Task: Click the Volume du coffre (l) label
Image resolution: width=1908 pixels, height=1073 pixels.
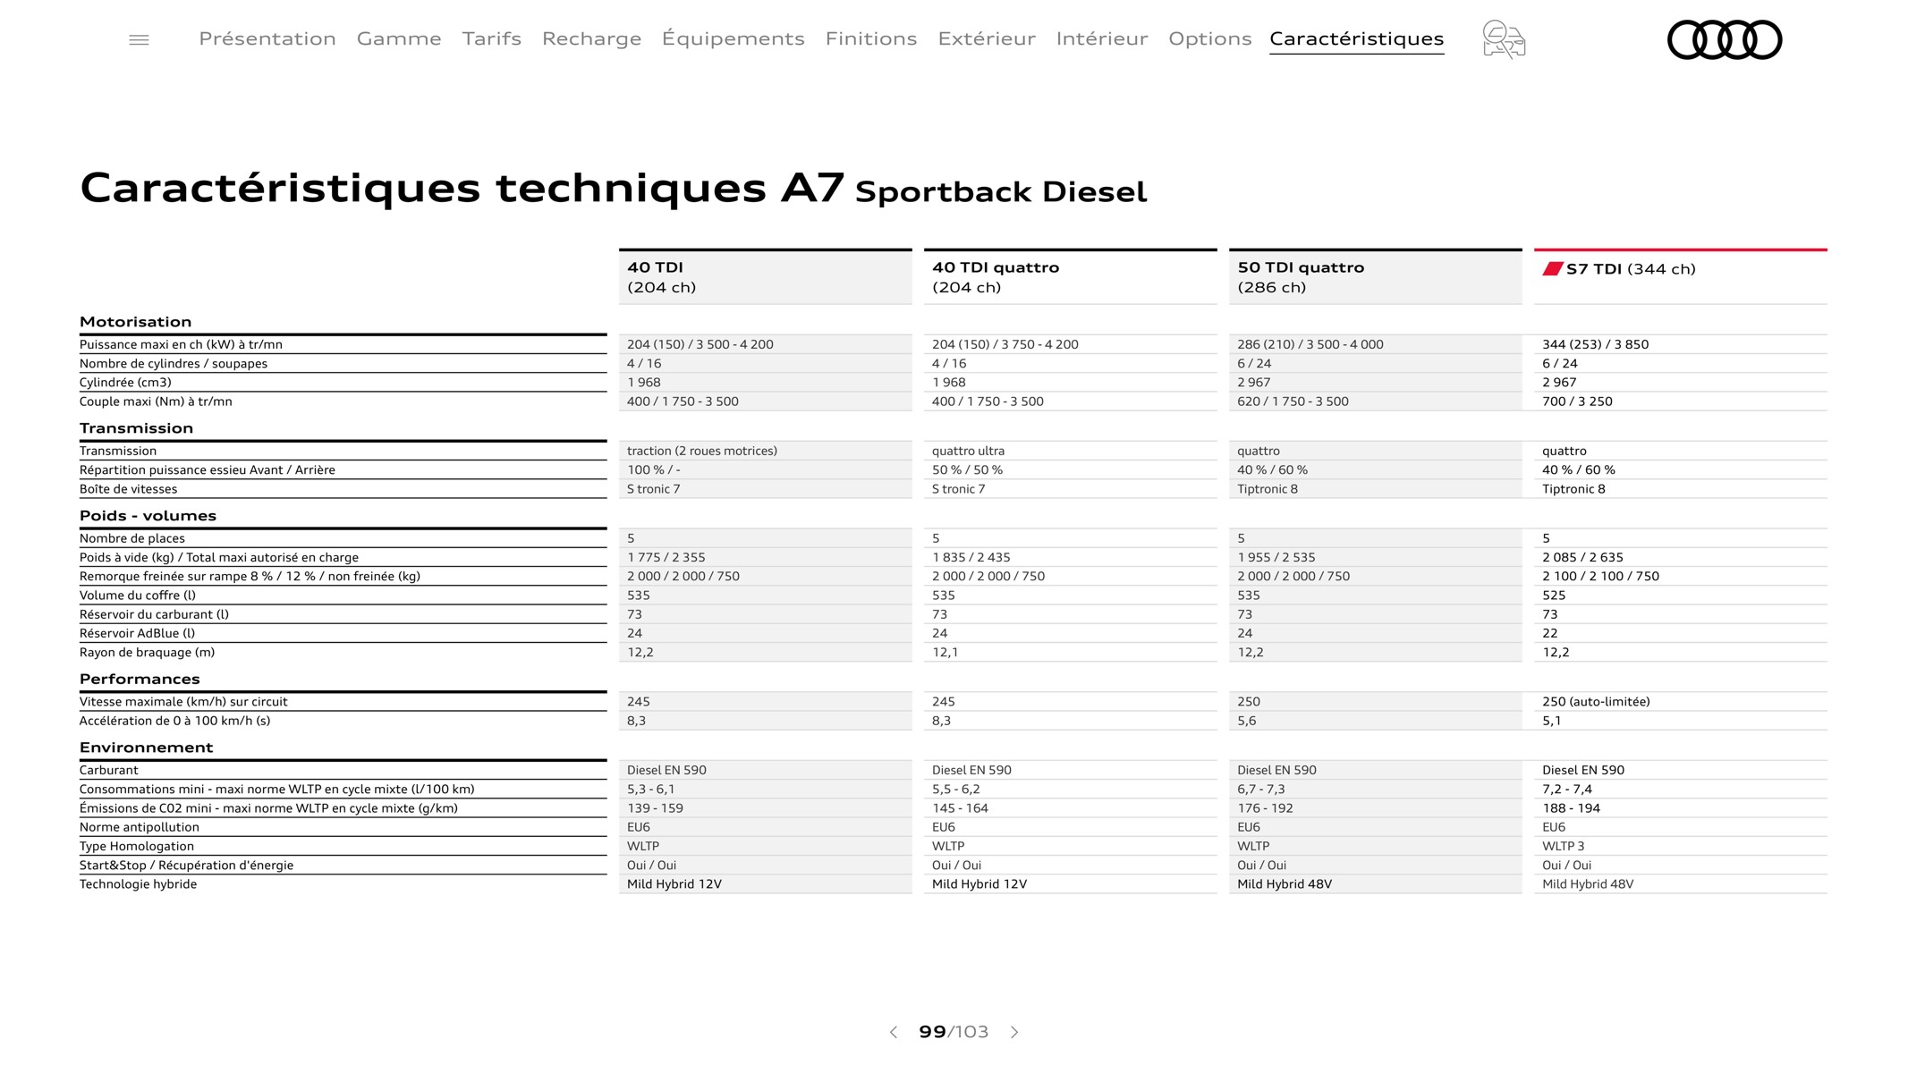Action: point(138,596)
